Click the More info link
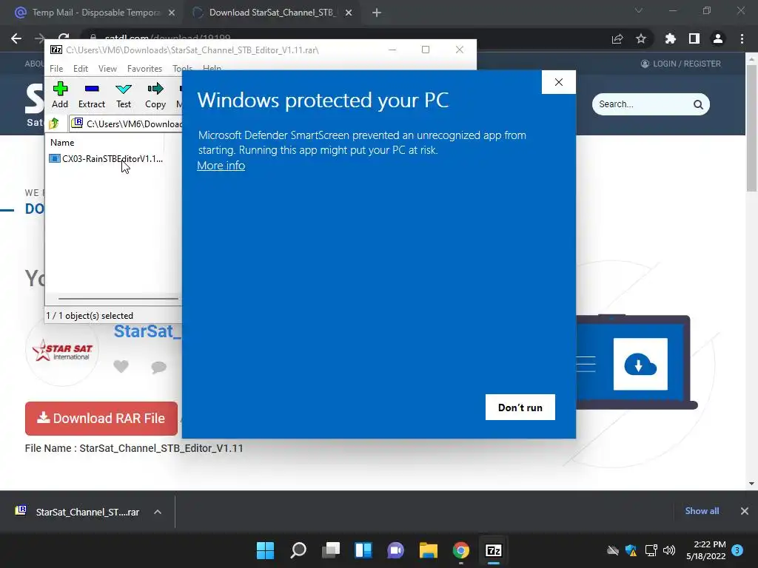The image size is (758, 568). pyautogui.click(x=221, y=166)
